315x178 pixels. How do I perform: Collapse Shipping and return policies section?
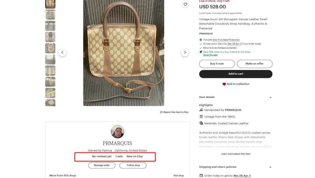270,167
